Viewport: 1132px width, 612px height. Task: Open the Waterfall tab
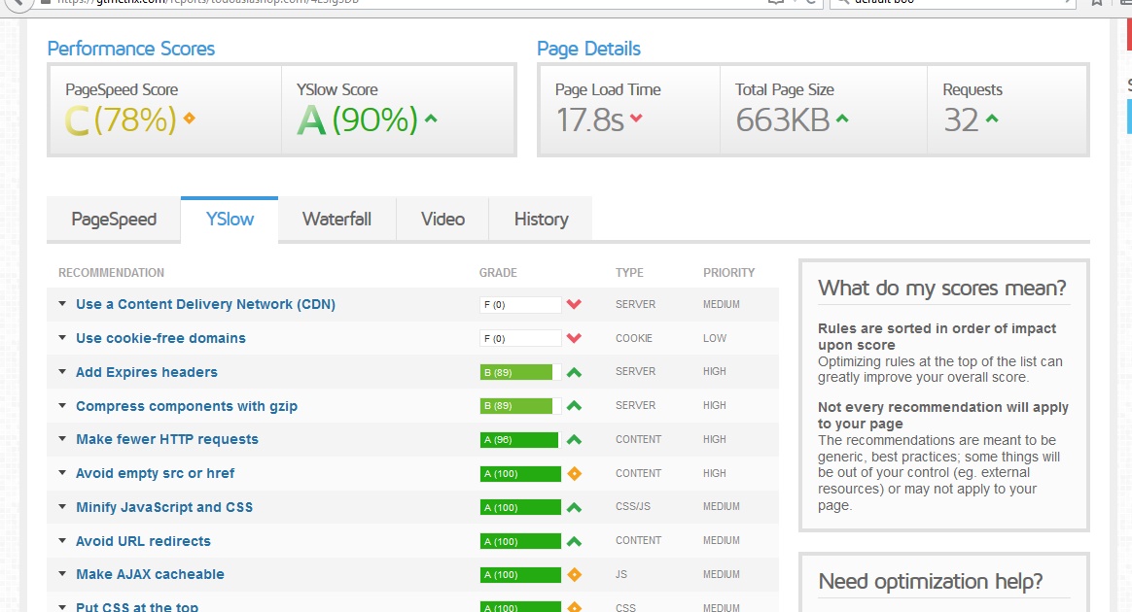[x=336, y=220]
